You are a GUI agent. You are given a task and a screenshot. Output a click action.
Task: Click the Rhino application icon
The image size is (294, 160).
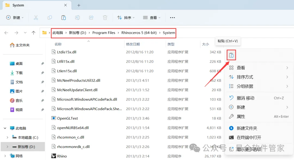click(x=54, y=156)
